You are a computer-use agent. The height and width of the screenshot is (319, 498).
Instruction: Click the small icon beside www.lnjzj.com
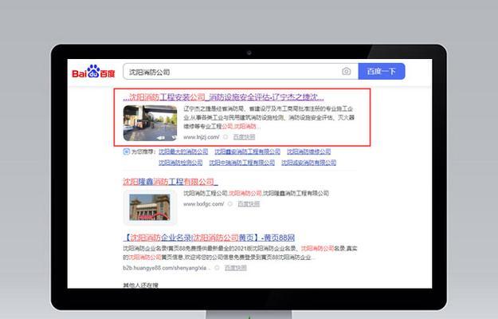(x=225, y=137)
